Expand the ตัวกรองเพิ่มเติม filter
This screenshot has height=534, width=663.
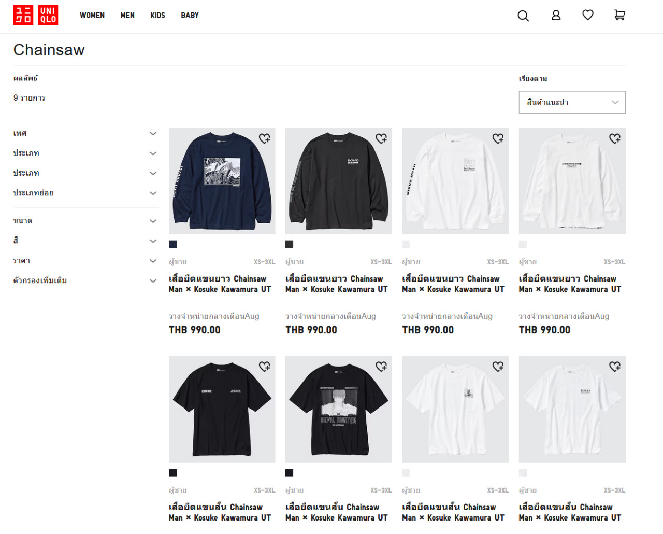pos(85,280)
